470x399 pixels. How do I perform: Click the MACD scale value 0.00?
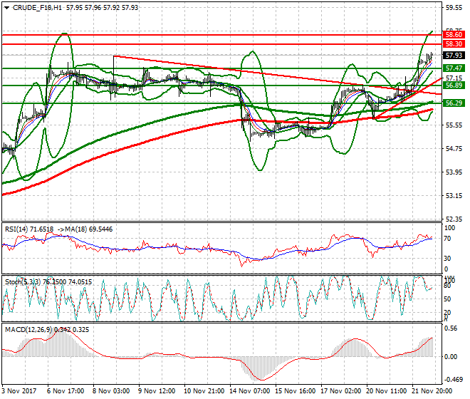[451, 357]
